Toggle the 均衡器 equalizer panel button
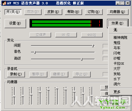This screenshot has width=132, height=111. pyautogui.click(x=118, y=12)
